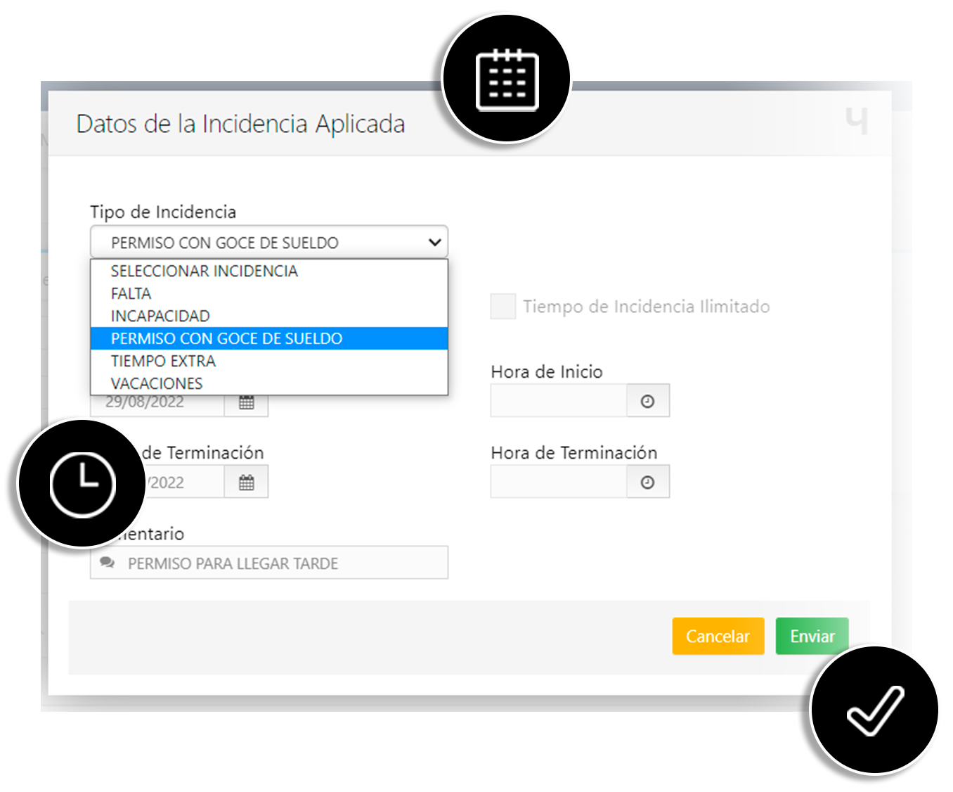Image resolution: width=953 pixels, height=792 pixels.
Task: Click the Cancelar button
Action: [x=718, y=636]
